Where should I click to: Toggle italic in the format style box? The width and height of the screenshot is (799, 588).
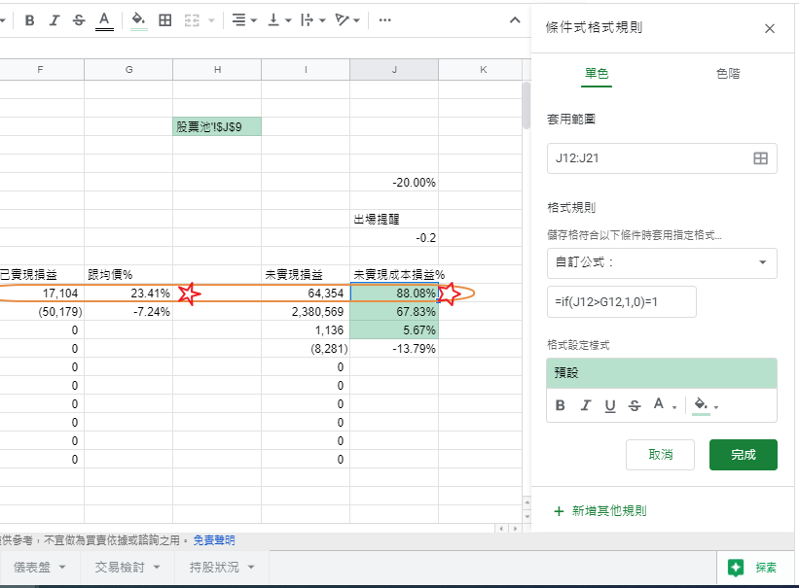585,405
